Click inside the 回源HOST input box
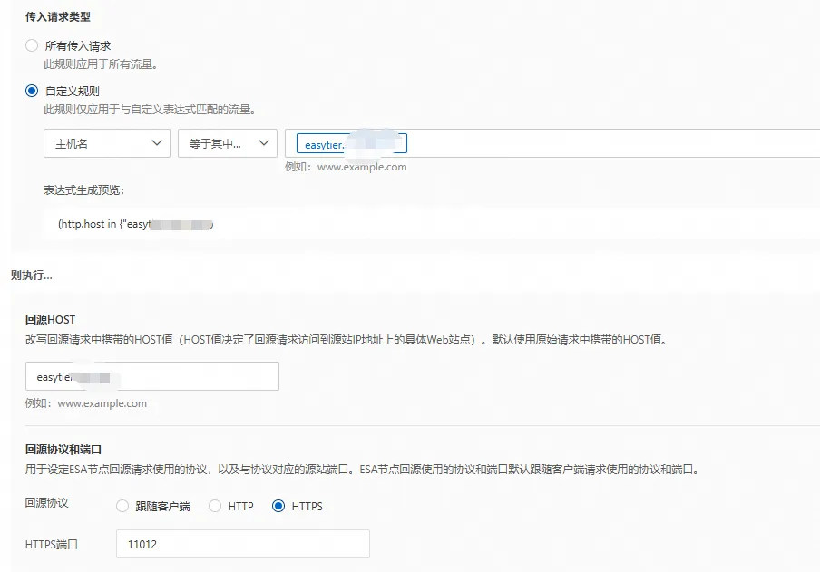This screenshot has width=820, height=572. pyautogui.click(x=152, y=375)
